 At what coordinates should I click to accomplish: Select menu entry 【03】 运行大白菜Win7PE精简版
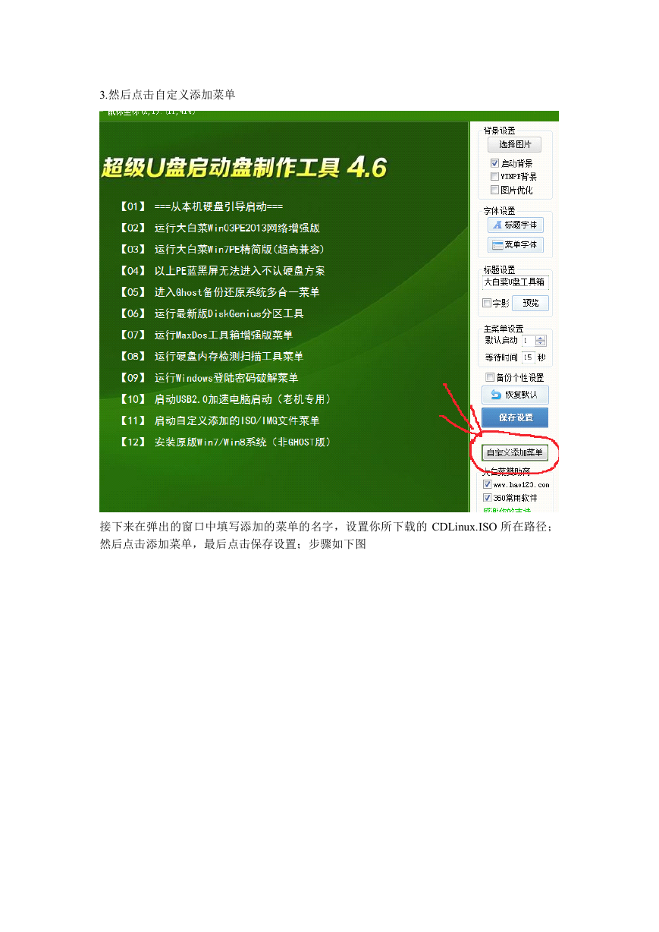pyautogui.click(x=221, y=249)
